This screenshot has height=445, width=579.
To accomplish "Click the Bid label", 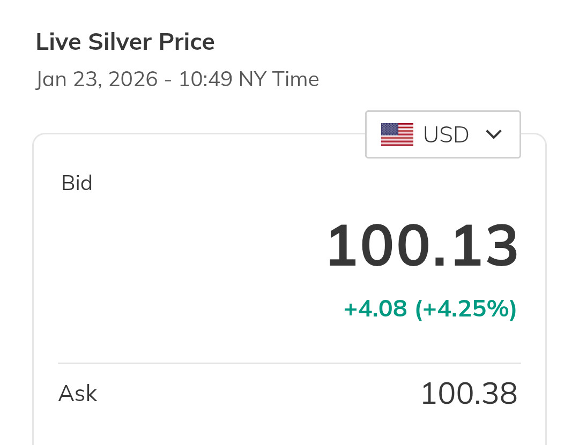I will click(77, 183).
